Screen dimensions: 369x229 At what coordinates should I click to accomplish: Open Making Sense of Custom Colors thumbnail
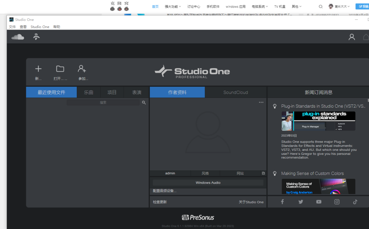point(319,187)
